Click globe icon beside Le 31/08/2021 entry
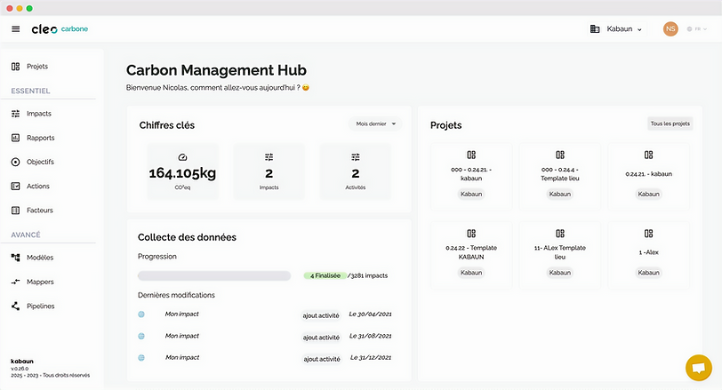The height and width of the screenshot is (390, 722). pos(141,336)
